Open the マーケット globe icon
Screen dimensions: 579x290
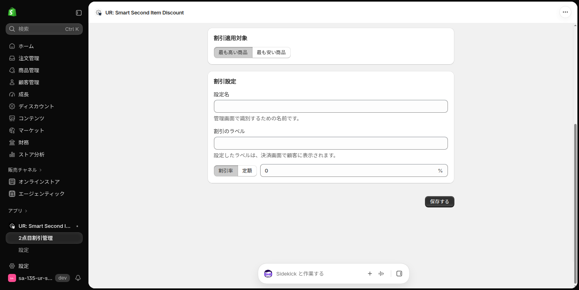[x=12, y=130]
